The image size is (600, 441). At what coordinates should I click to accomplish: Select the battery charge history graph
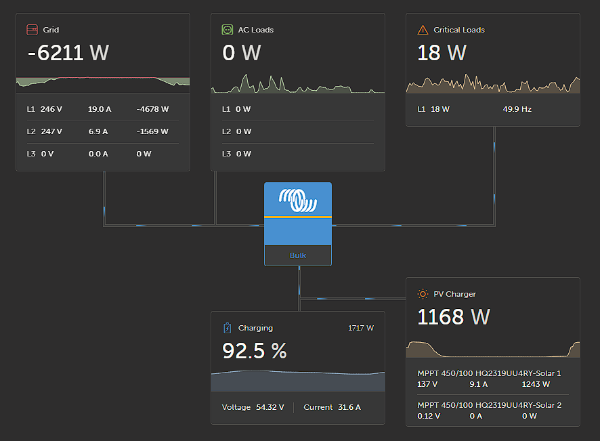point(298,380)
